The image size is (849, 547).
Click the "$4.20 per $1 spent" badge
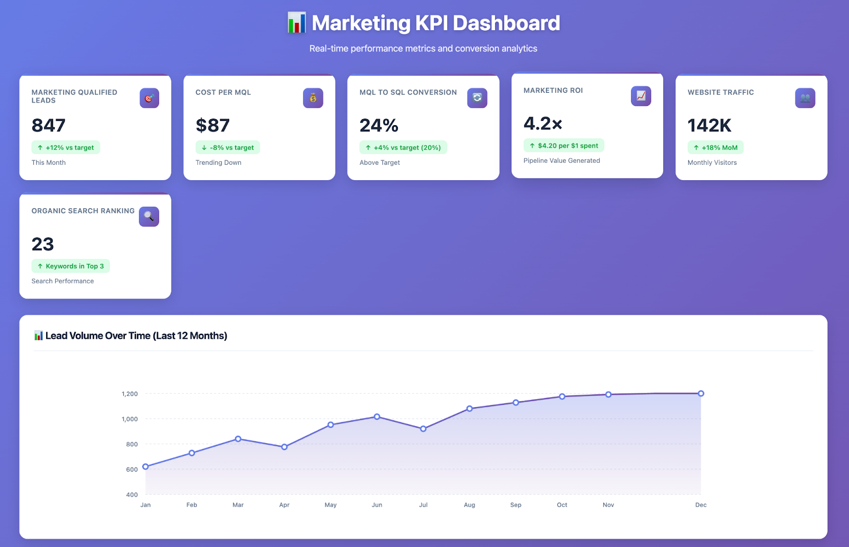(x=563, y=145)
